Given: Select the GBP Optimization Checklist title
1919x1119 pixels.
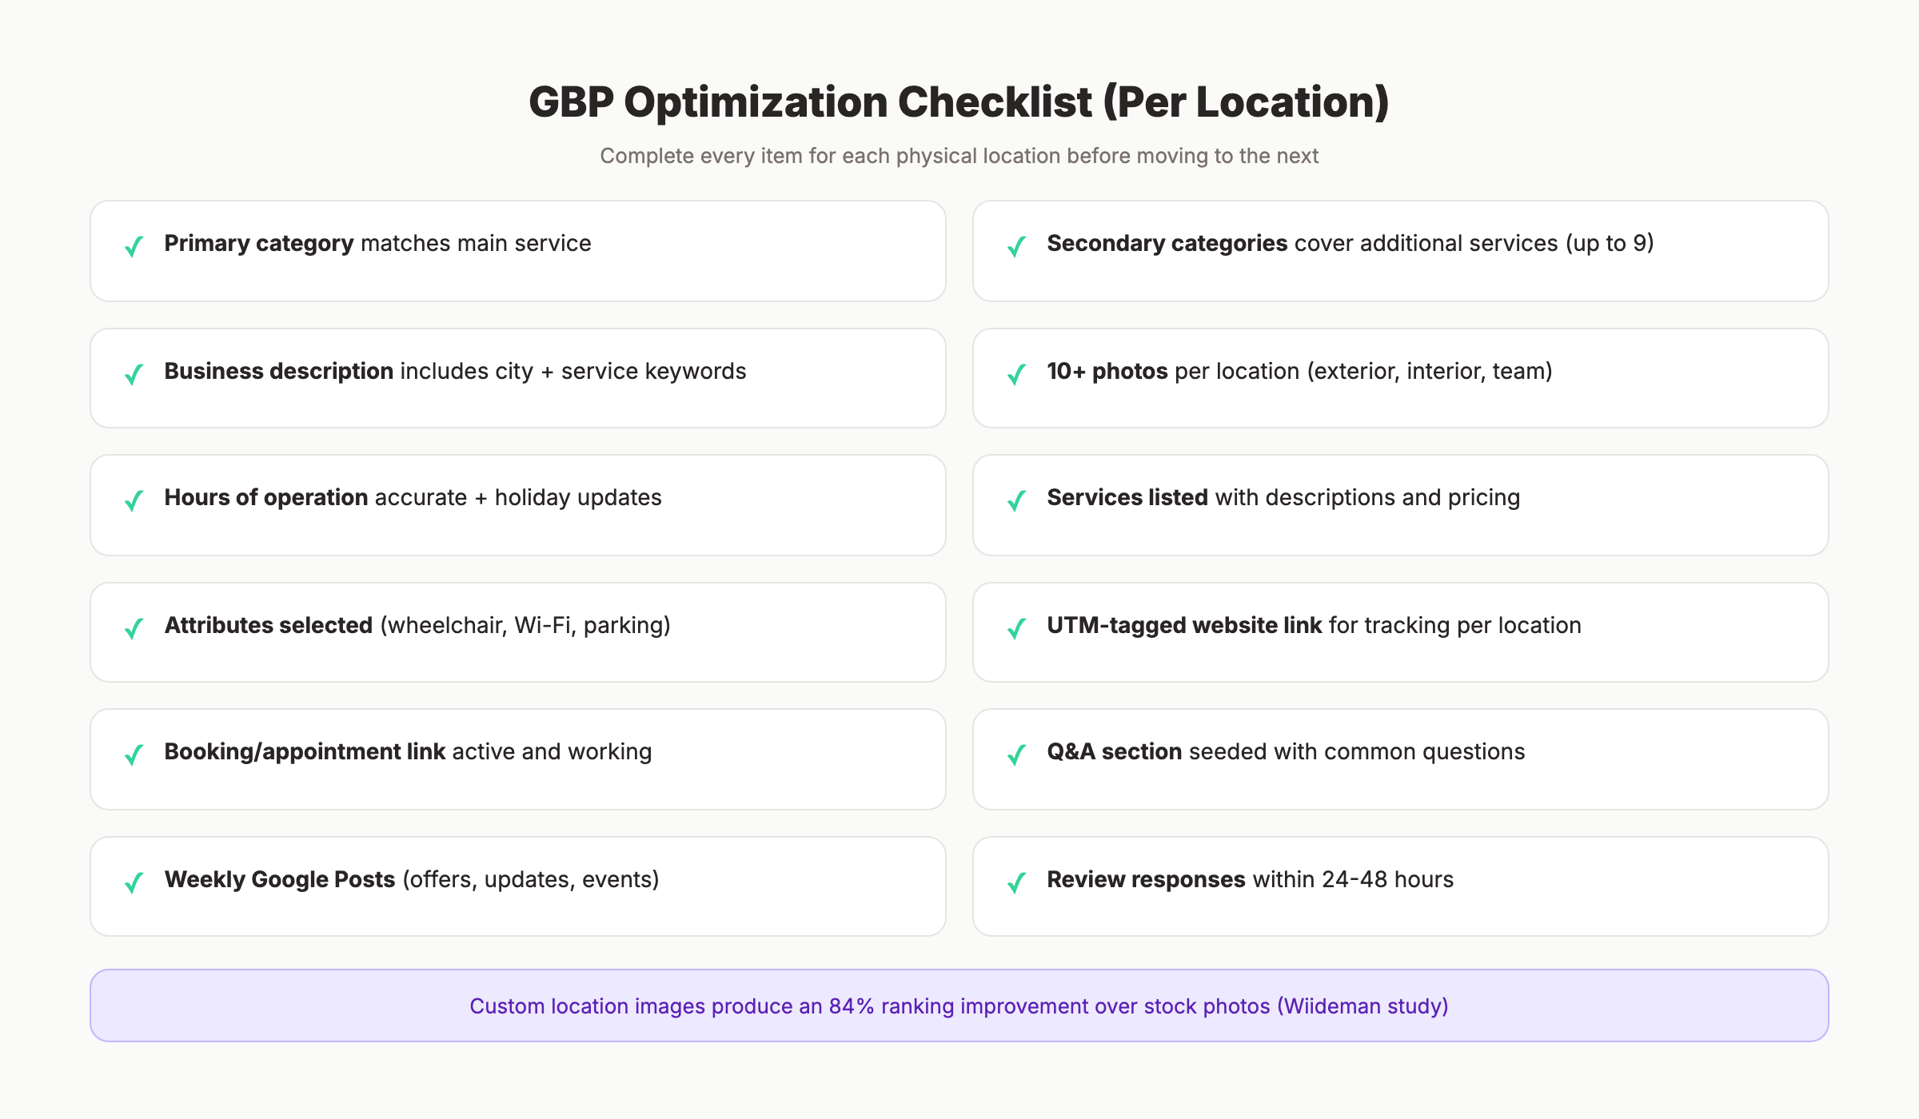Looking at the screenshot, I should (959, 102).
